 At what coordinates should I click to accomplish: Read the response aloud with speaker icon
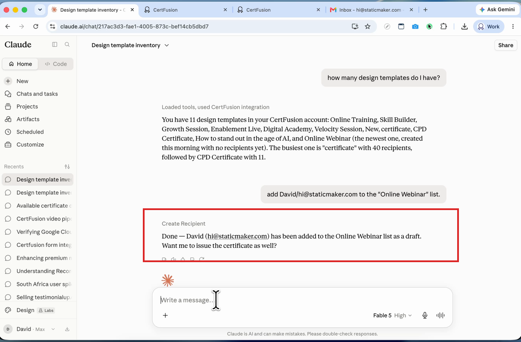tap(173, 259)
